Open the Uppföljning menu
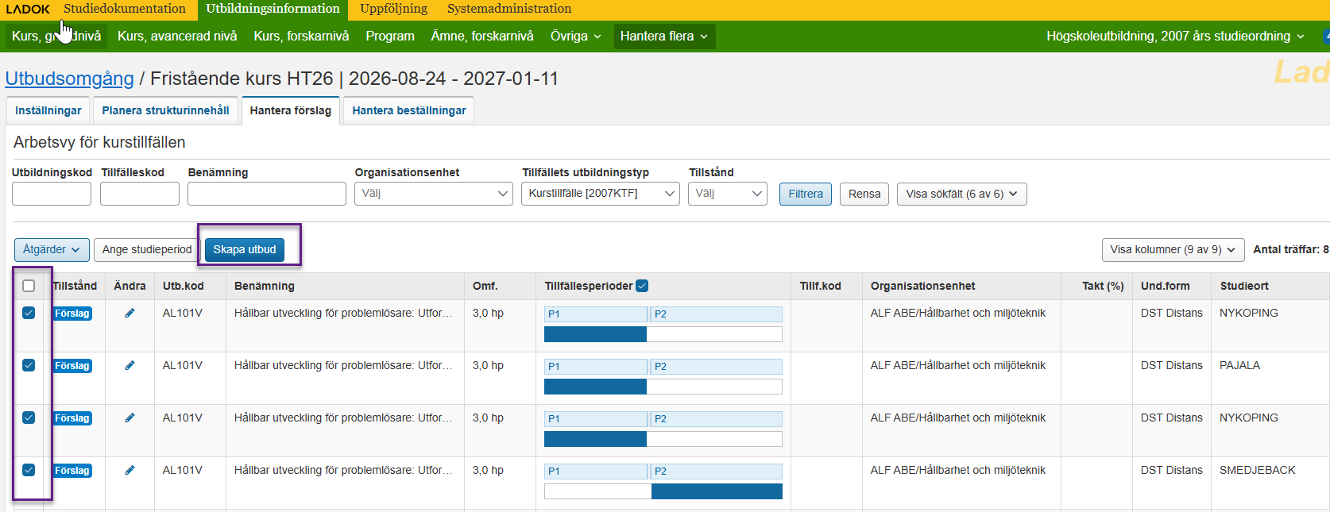This screenshot has height=512, width=1330. click(x=393, y=9)
